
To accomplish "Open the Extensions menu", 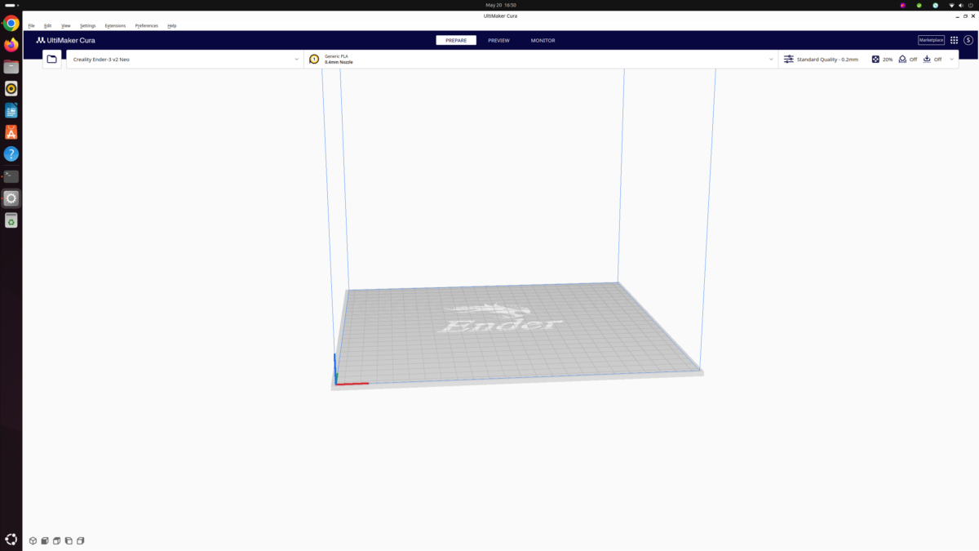I will [x=115, y=25].
